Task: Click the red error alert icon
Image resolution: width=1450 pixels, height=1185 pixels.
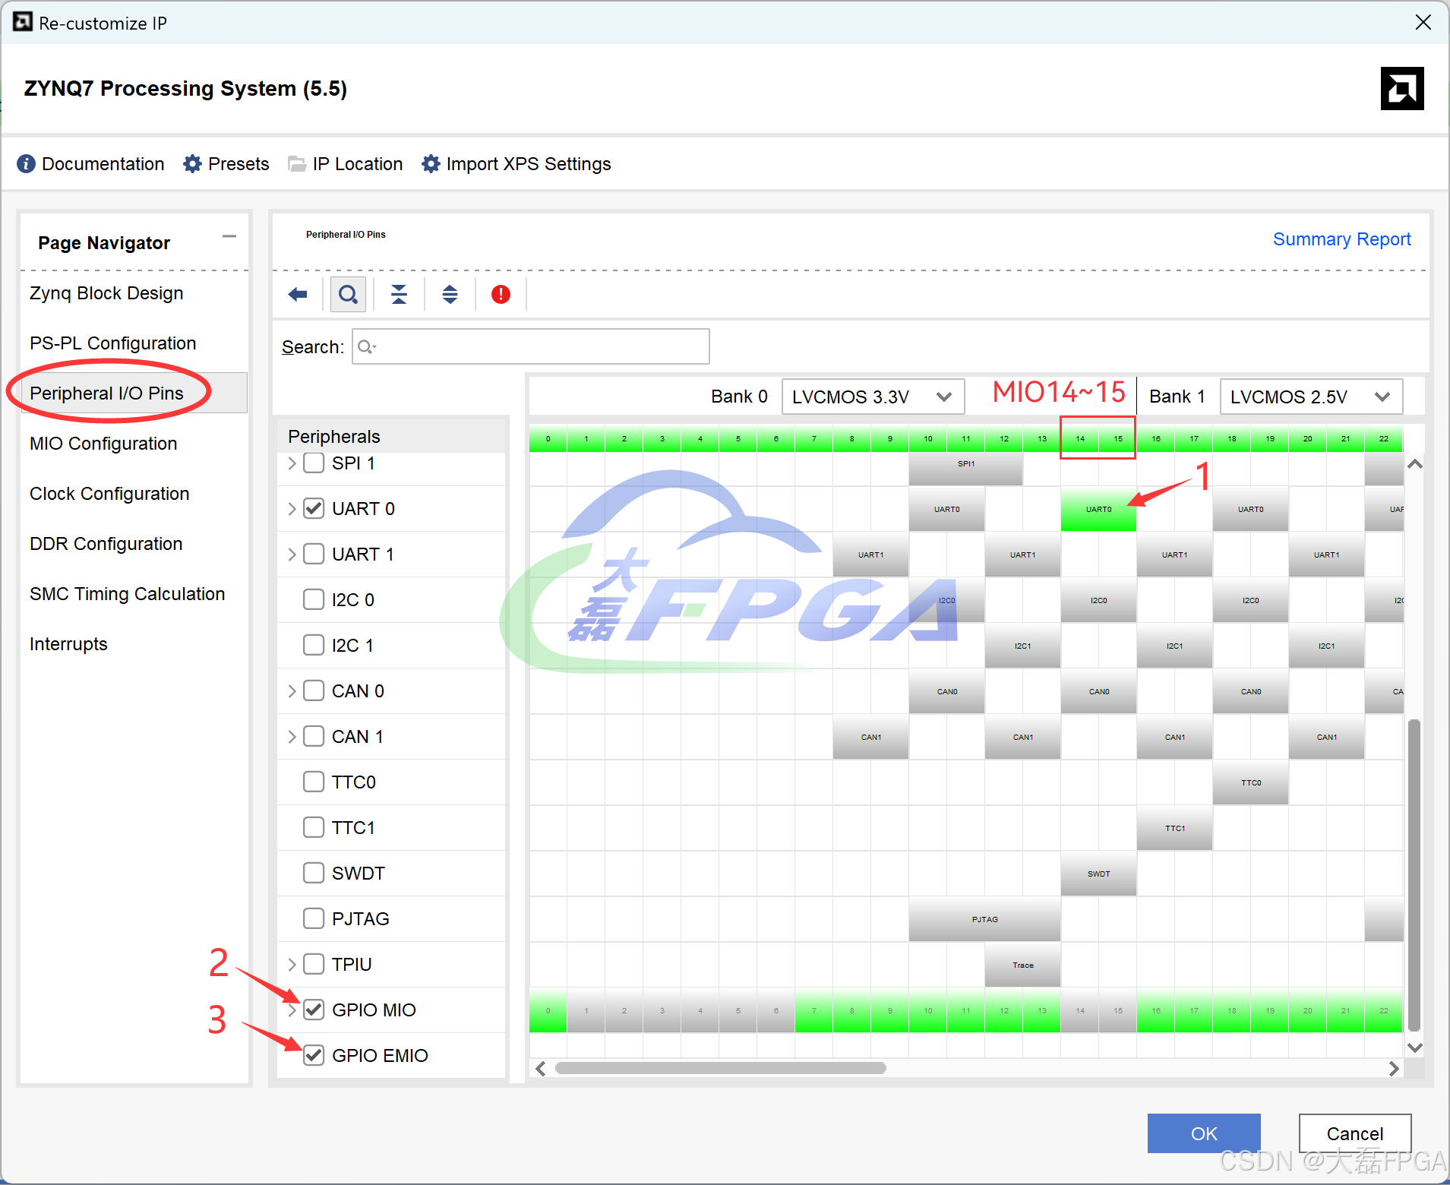Action: [501, 295]
